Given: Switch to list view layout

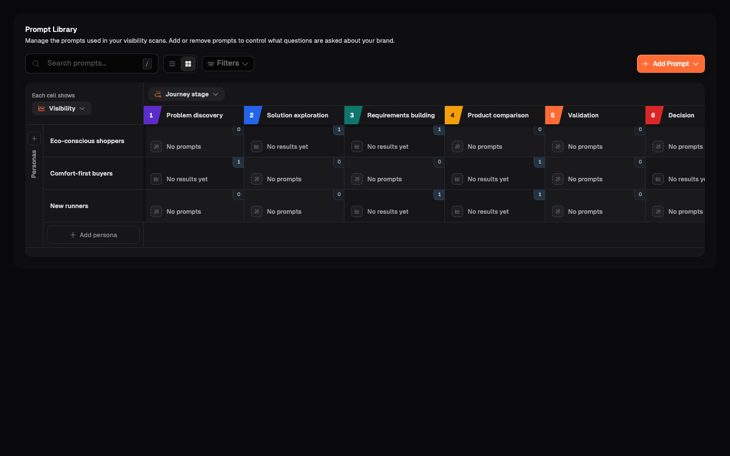Looking at the screenshot, I should (172, 64).
